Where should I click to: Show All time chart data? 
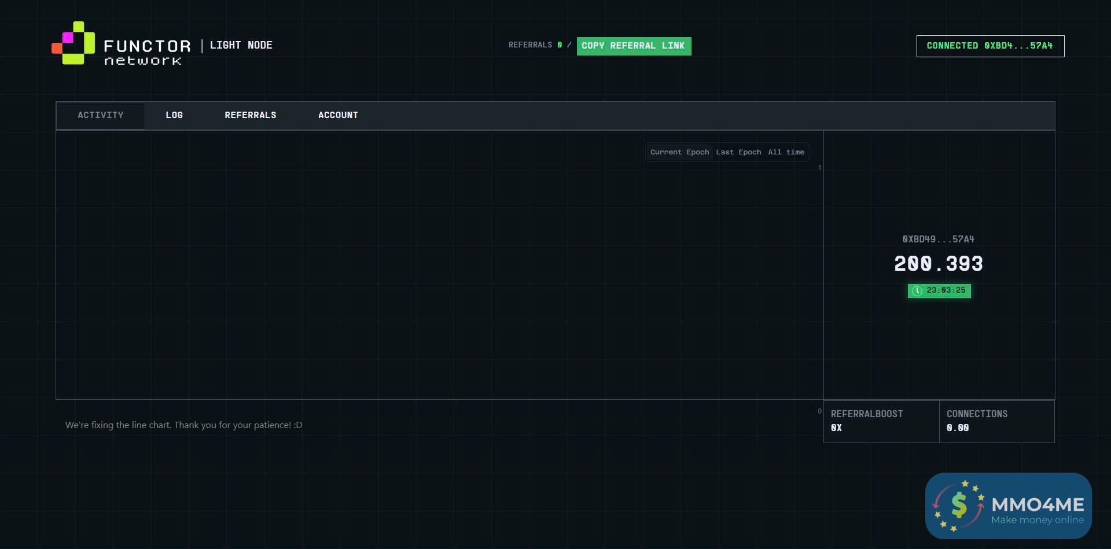(x=786, y=152)
